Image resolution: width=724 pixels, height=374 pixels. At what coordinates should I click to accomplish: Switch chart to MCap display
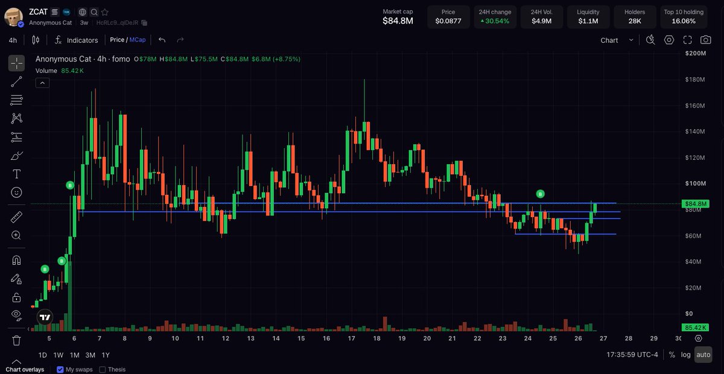point(137,40)
